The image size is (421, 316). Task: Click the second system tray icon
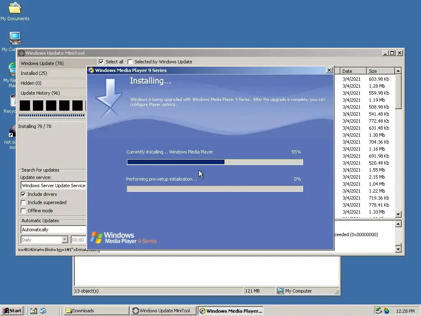click(x=386, y=311)
